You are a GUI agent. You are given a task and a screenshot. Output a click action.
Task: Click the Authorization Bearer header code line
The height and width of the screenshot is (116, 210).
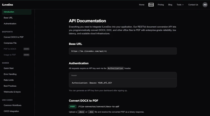pyautogui.click(x=92, y=83)
